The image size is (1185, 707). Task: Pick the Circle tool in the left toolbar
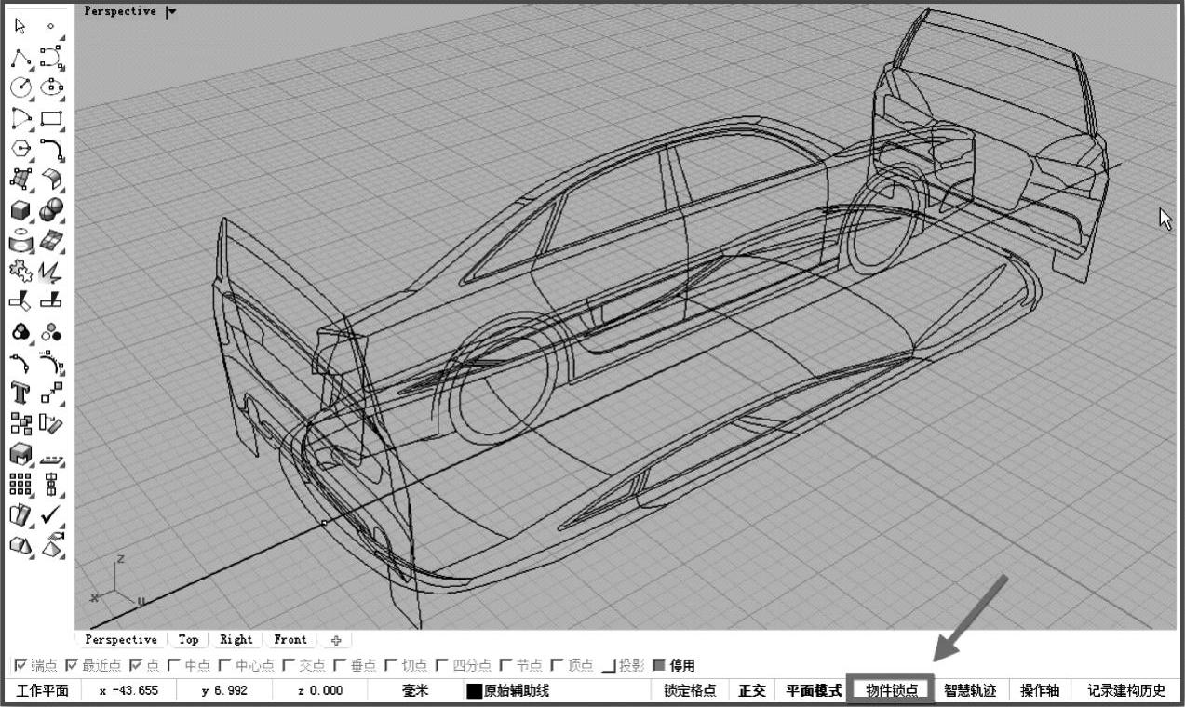(20, 87)
